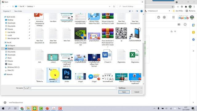Screen dimensions: 197x111
Task: Open the settings gear in browser page
Action: (x=164, y=17)
